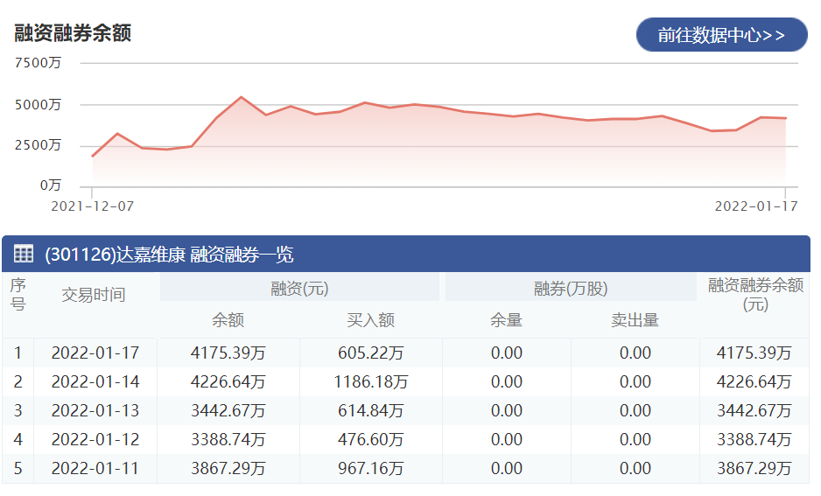Viewport: 821px width, 496px height.
Task: Click the 融资融券余额 chart title
Action: click(73, 33)
